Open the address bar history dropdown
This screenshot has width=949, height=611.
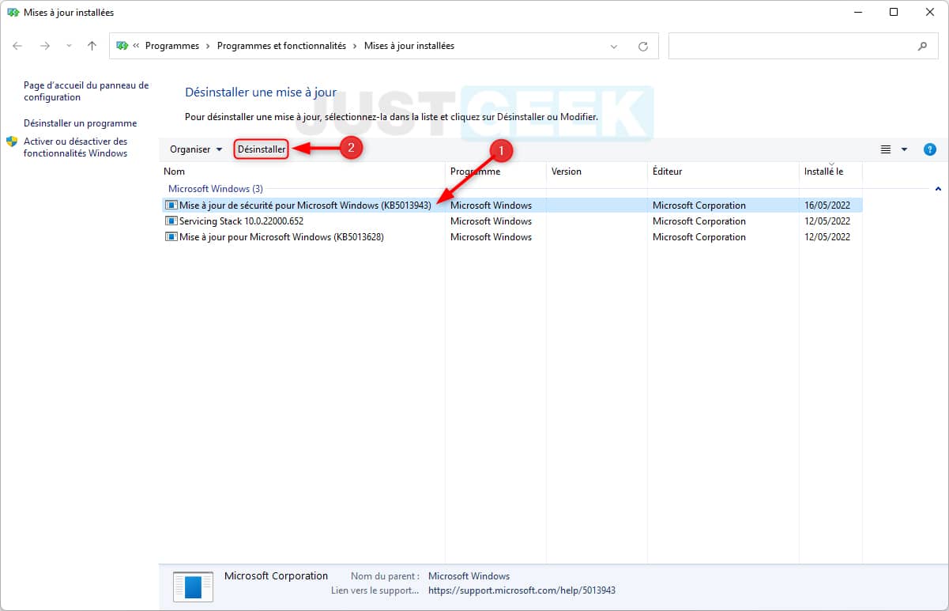click(614, 47)
